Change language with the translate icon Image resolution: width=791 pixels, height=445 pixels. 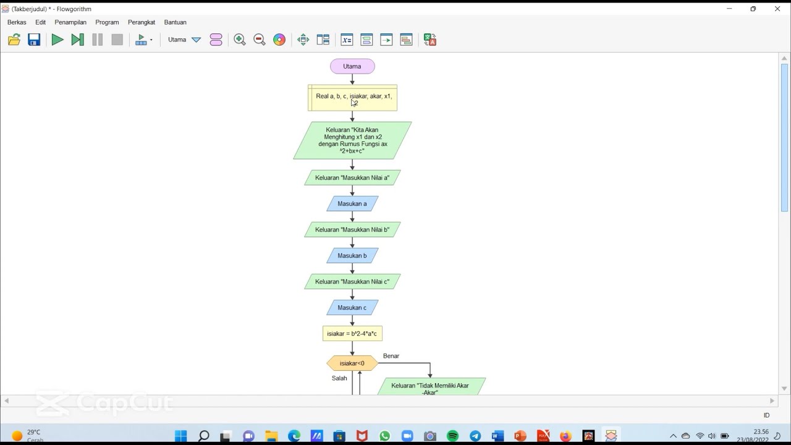point(430,40)
